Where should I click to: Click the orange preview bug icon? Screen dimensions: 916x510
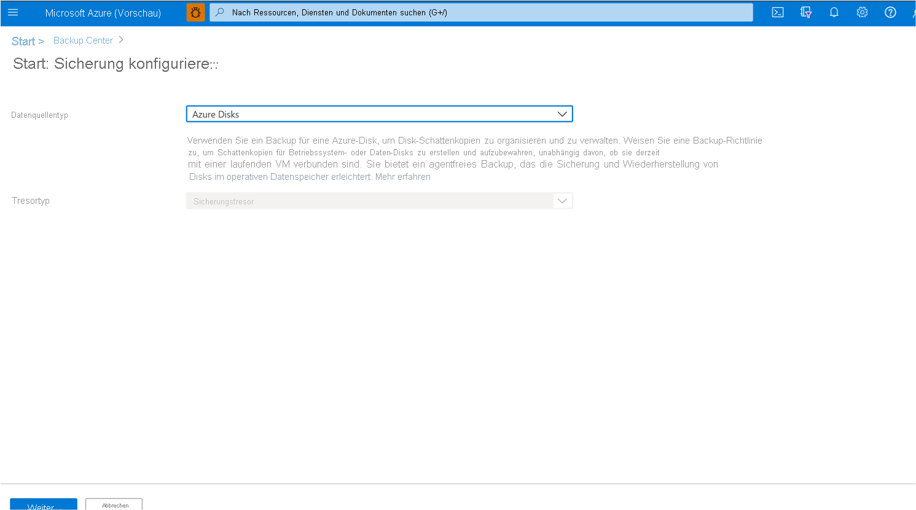point(195,12)
